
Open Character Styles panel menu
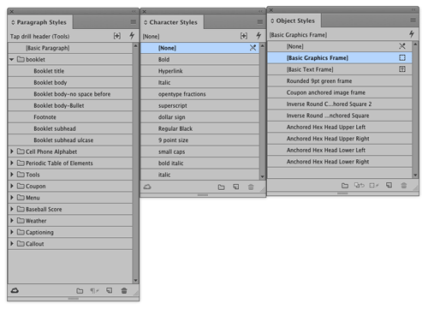(260, 22)
